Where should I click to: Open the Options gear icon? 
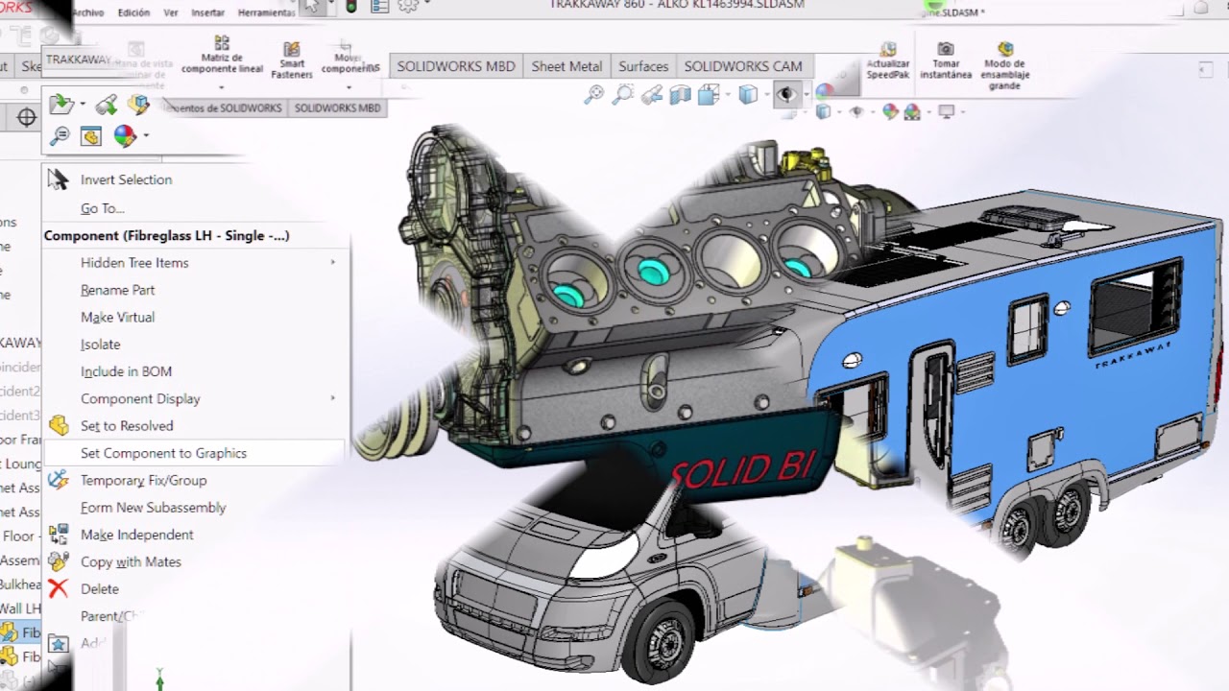(408, 7)
